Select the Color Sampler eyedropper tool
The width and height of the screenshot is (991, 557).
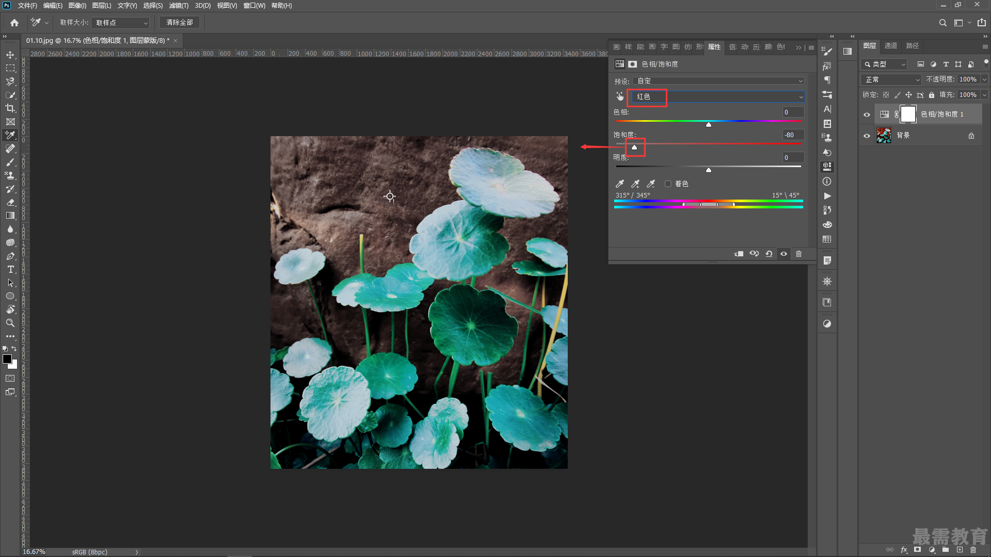coord(10,135)
